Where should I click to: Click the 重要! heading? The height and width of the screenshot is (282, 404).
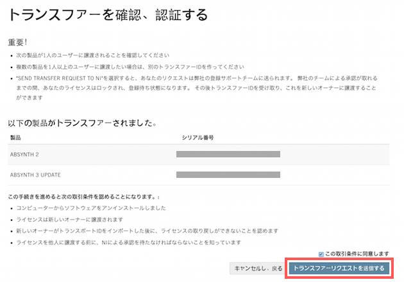[x=17, y=42]
